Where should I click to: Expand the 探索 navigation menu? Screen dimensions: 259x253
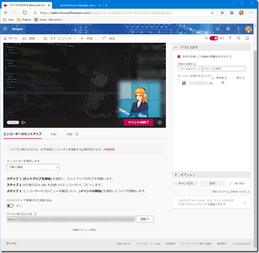pyautogui.click(x=31, y=38)
